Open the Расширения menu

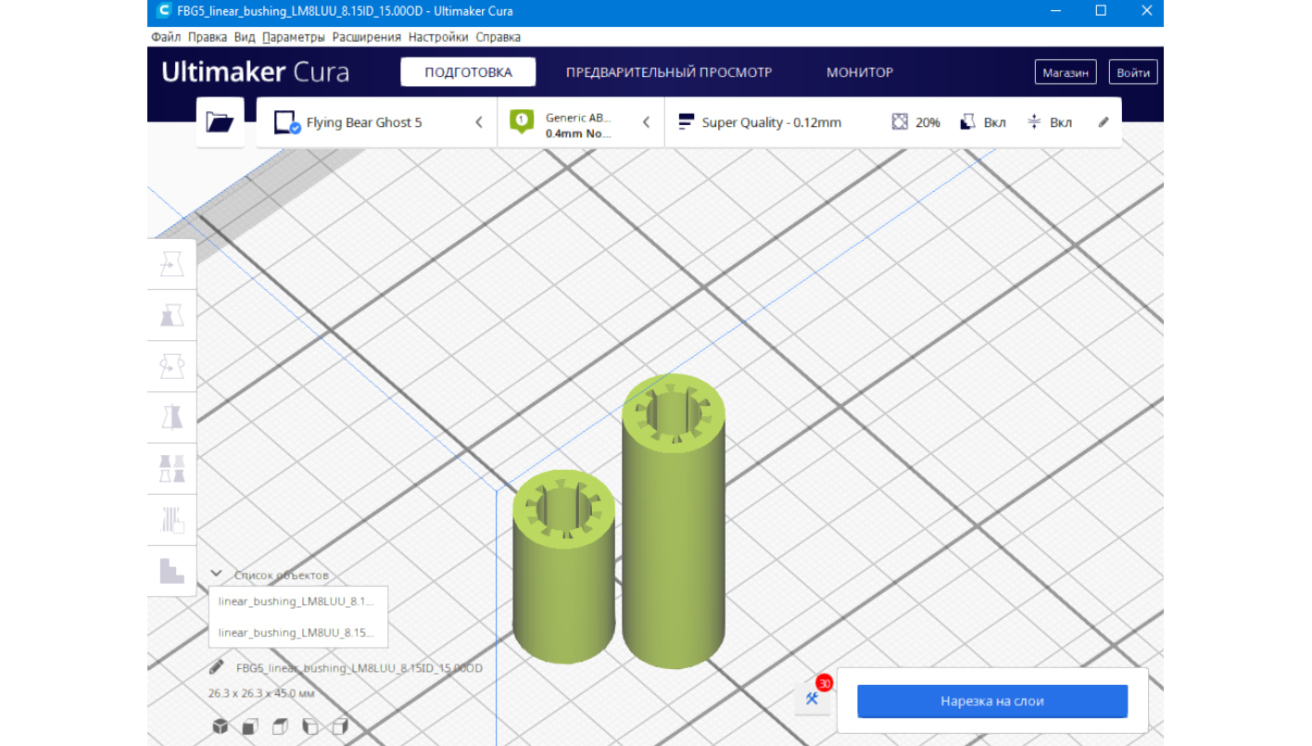pyautogui.click(x=367, y=37)
